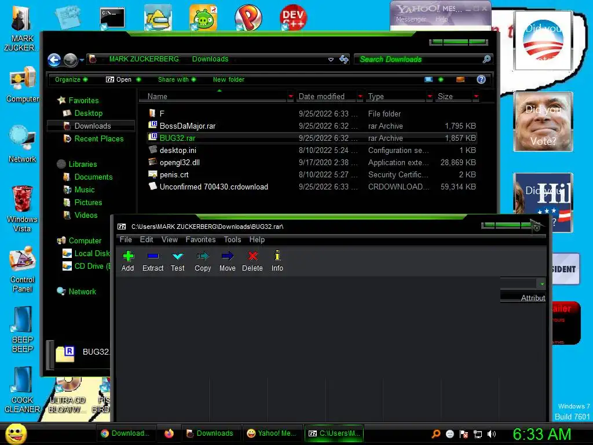Click the Explorer help question mark icon
The image size is (593, 445).
[481, 79]
